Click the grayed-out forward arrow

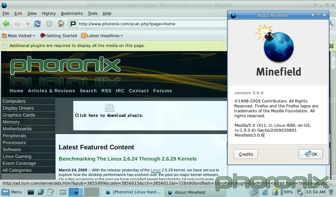pyautogui.click(x=18, y=24)
